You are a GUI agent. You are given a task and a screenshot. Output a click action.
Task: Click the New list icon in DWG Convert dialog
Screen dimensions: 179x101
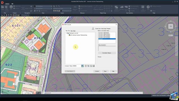tap(86, 66)
